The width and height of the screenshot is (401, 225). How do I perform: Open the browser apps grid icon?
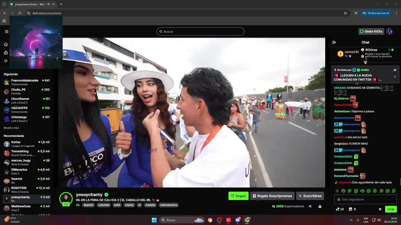tap(4, 21)
